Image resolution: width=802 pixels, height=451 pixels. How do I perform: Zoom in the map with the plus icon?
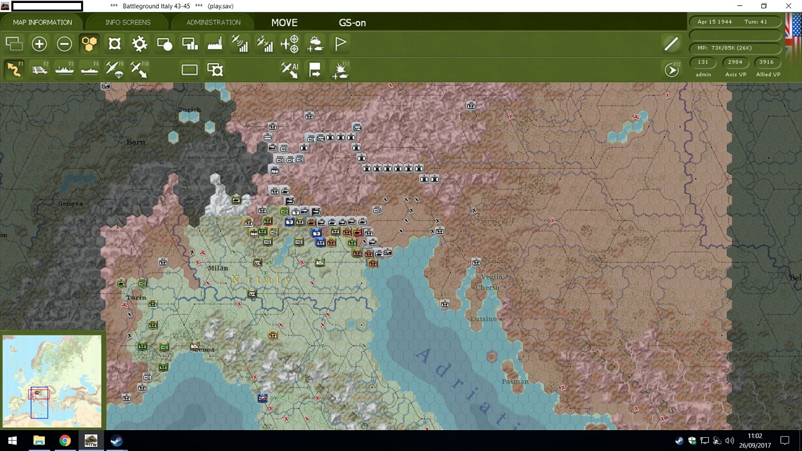[39, 44]
